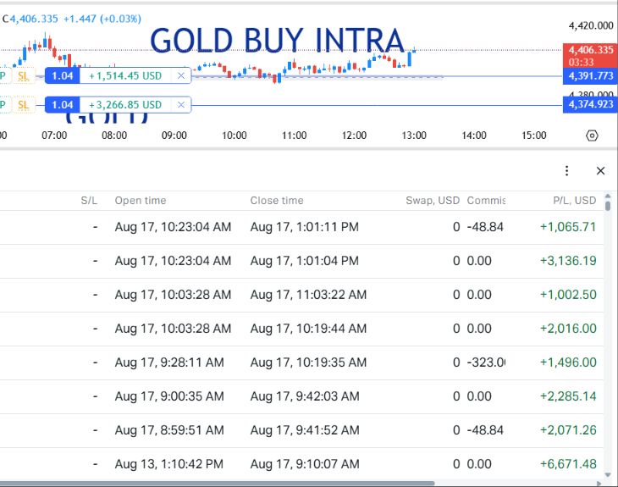This screenshot has height=487, width=618.
Task: Open the three-dot panel options menu
Action: pos(566,171)
